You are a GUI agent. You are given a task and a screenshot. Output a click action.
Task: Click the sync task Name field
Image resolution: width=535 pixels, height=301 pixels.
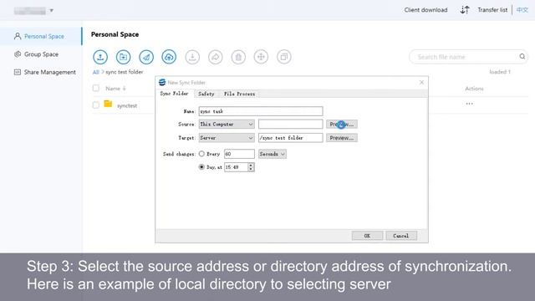261,111
